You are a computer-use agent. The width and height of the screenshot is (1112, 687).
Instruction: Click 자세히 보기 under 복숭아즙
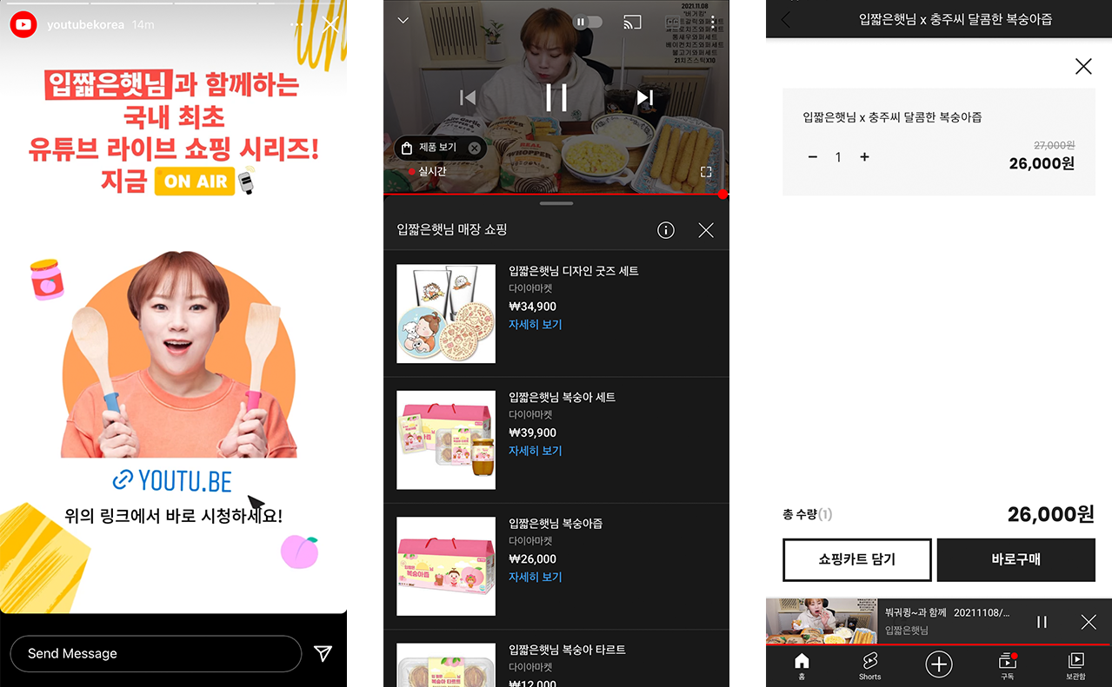536,577
